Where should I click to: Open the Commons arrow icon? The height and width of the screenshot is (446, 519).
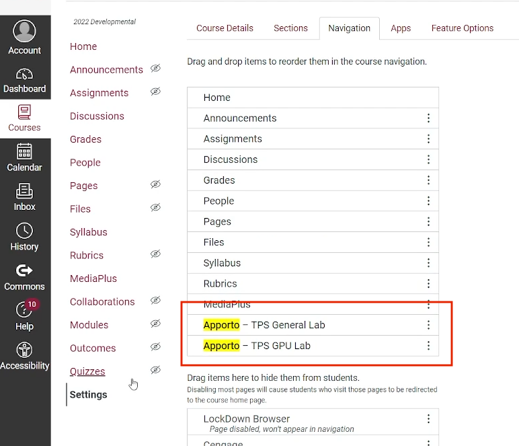pyautogui.click(x=25, y=270)
